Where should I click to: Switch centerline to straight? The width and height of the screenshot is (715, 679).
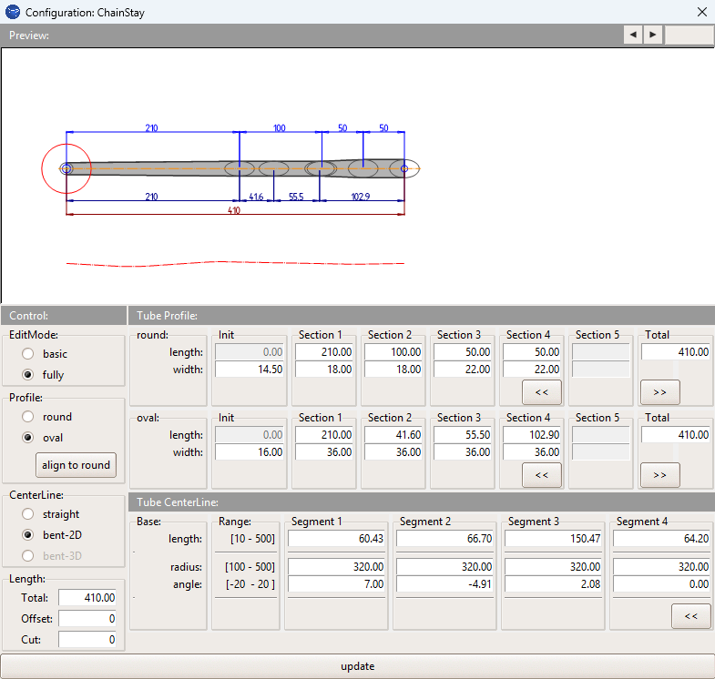point(30,514)
